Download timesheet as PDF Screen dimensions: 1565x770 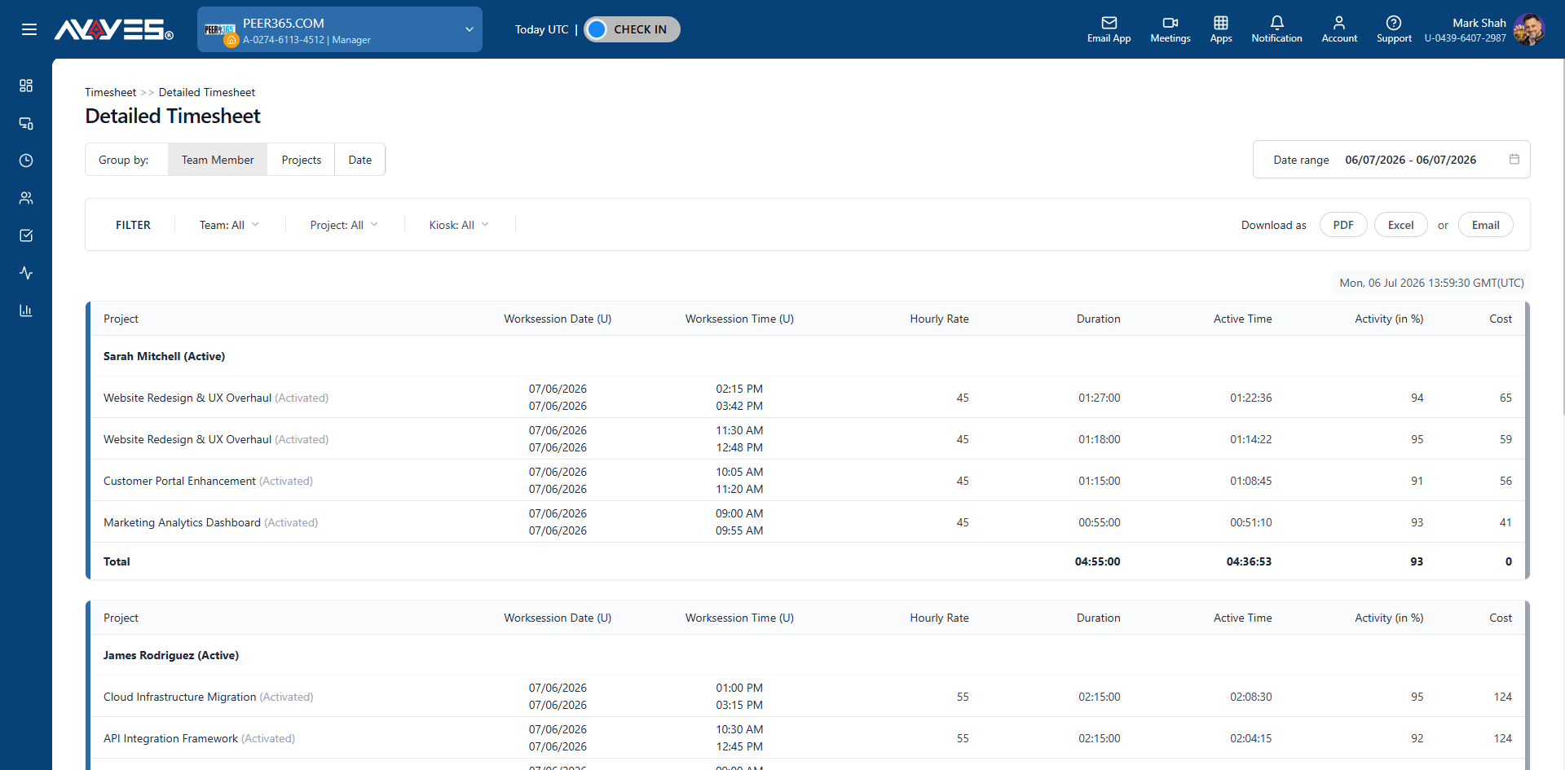point(1343,225)
